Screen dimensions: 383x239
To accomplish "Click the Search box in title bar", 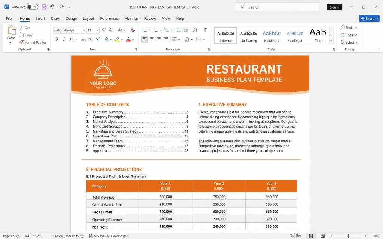I will point(277,7).
